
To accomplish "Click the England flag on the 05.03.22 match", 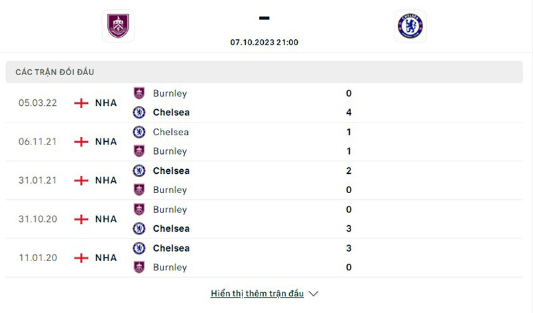I will (x=81, y=103).
